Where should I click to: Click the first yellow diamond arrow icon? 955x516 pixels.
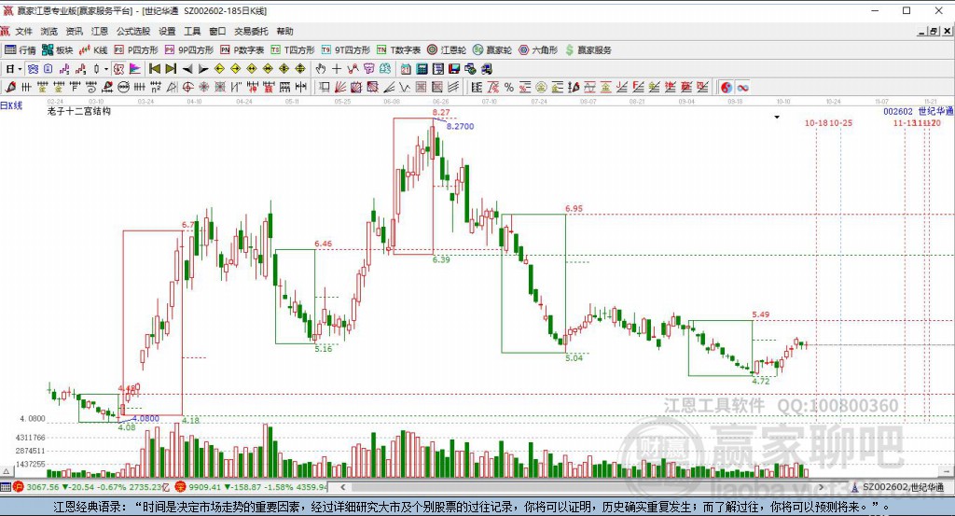[219, 69]
